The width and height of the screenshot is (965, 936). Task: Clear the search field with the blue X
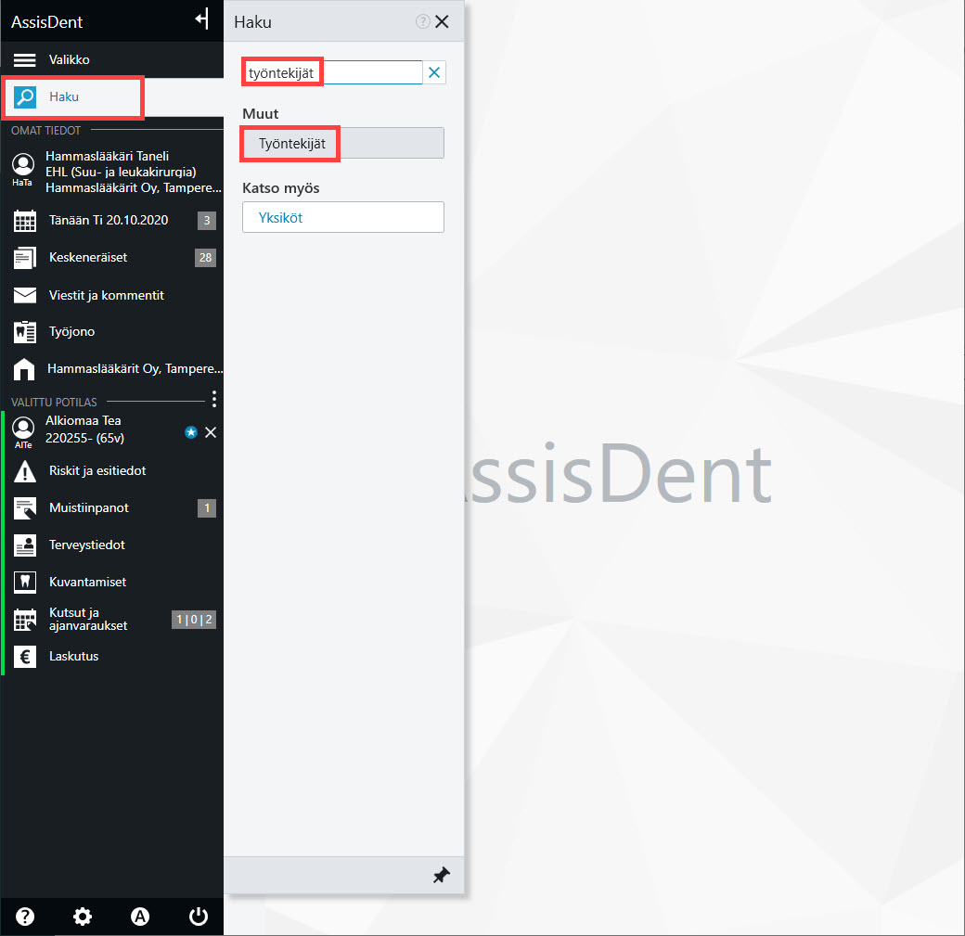(434, 72)
